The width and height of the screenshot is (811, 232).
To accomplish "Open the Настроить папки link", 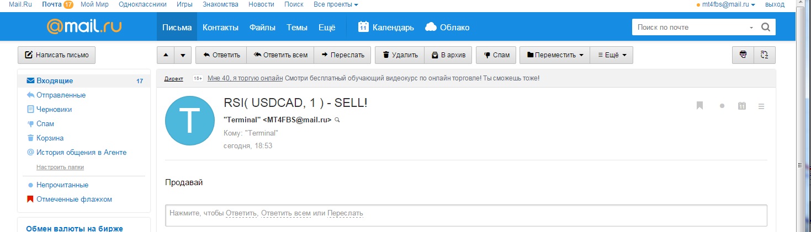I will pos(60,167).
